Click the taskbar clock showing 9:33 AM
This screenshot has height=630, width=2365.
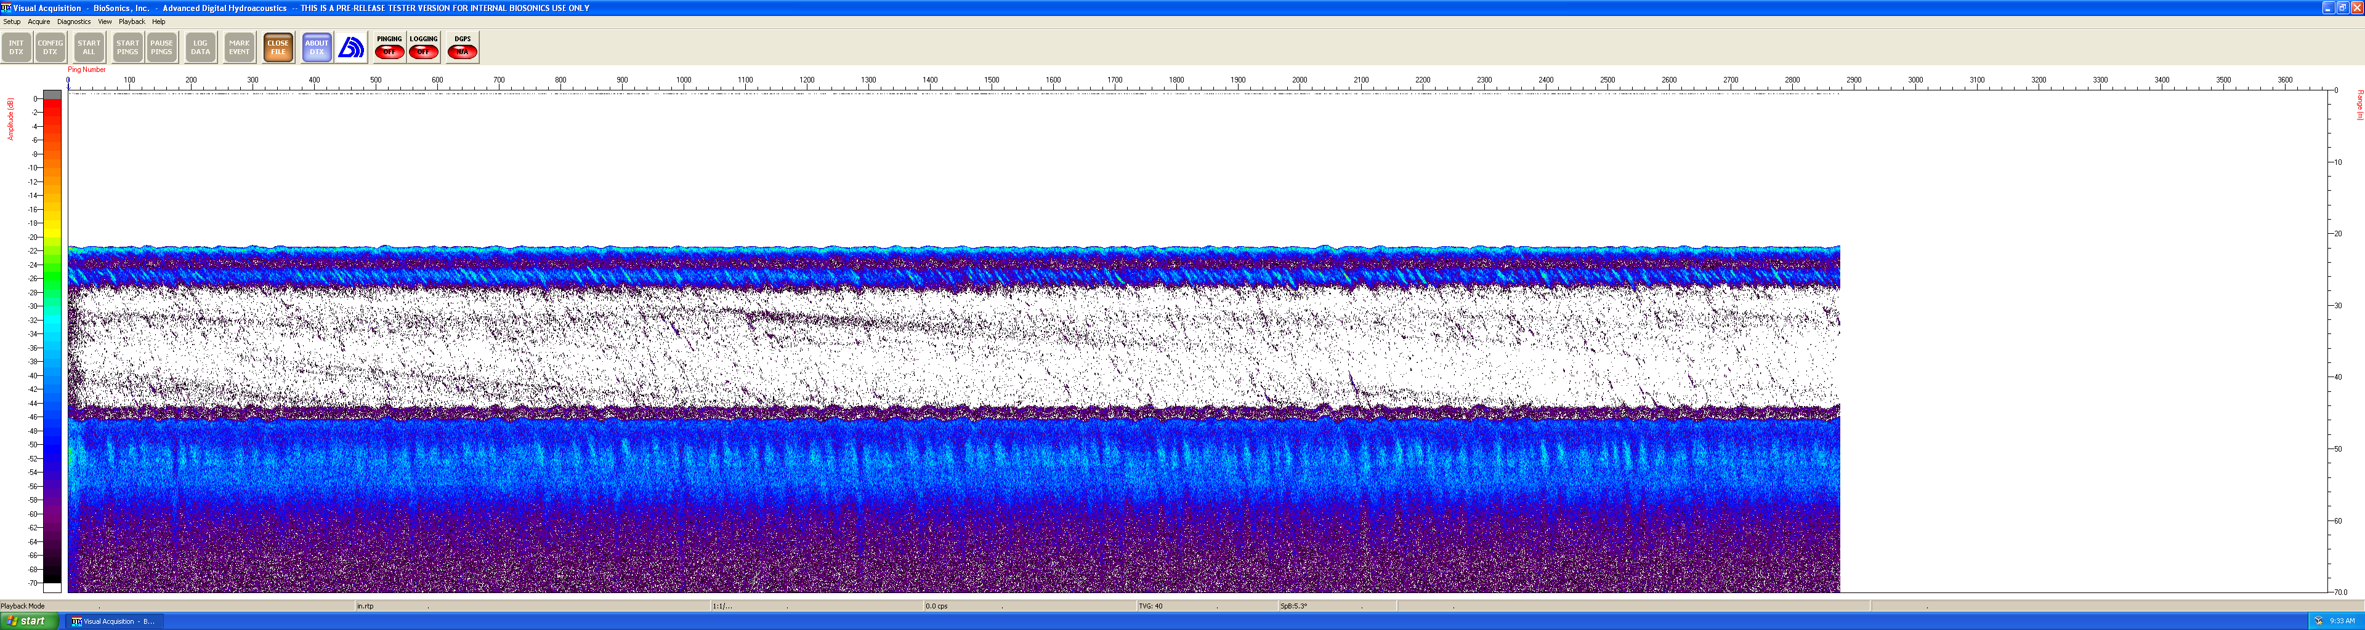[x=2342, y=622]
